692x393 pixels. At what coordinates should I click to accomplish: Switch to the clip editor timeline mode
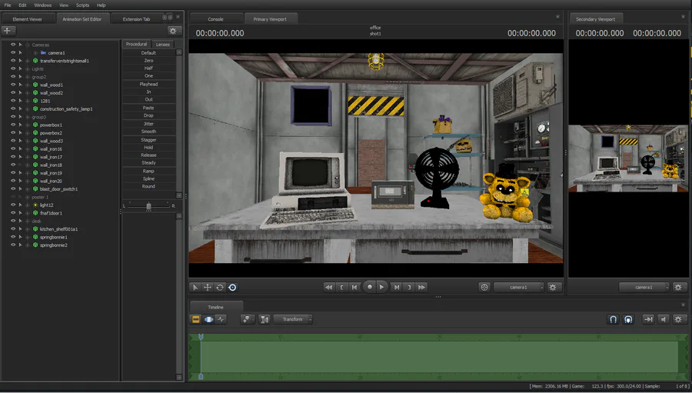click(196, 319)
